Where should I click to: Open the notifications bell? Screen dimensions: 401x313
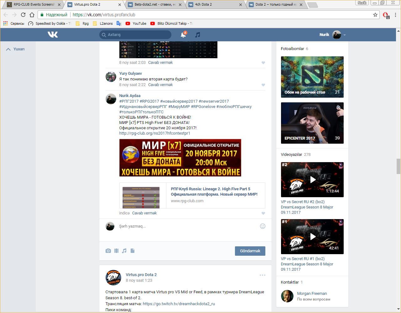pyautogui.click(x=183, y=35)
